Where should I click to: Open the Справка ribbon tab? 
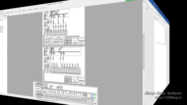[36, 9]
